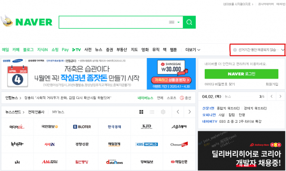Read headline 정총리 사회적 거리두기 완화
The image size is (286, 171).
(x=67, y=98)
